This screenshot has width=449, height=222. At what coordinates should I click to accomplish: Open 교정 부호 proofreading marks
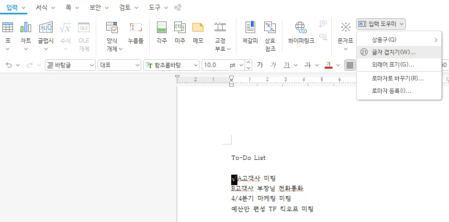[220, 28]
